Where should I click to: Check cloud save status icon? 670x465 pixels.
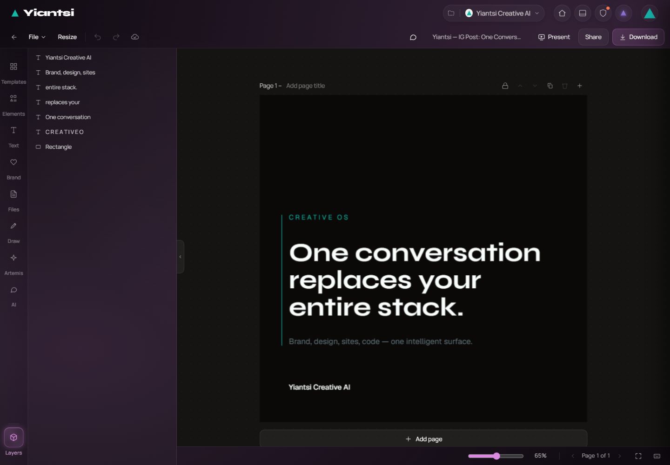(x=135, y=37)
